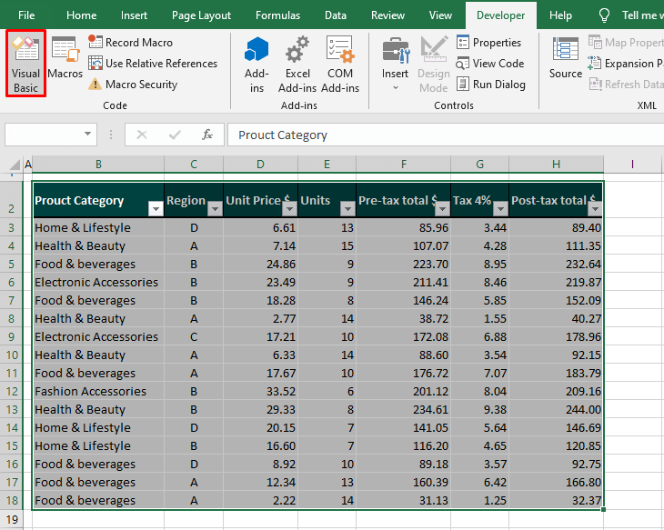The image size is (664, 530).
Task: Select cell 'Fashion Accessories'
Action: pyautogui.click(x=98, y=391)
